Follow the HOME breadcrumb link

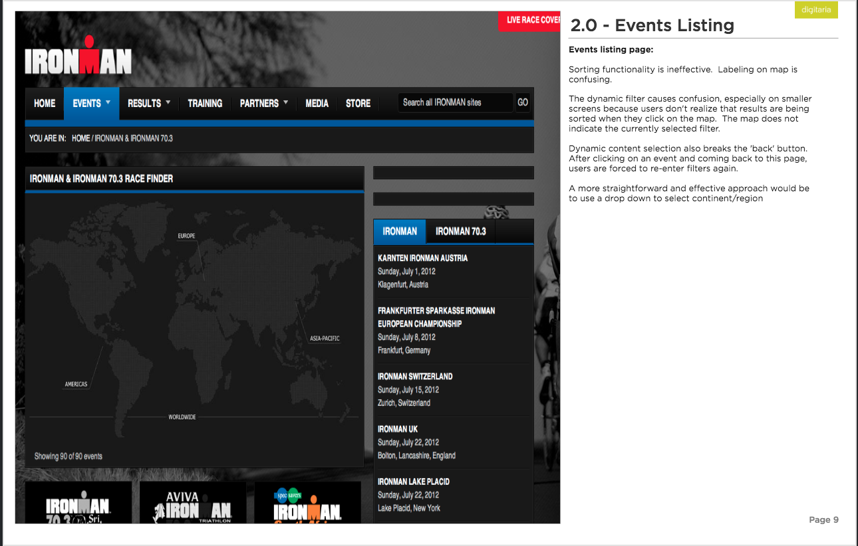(80, 138)
